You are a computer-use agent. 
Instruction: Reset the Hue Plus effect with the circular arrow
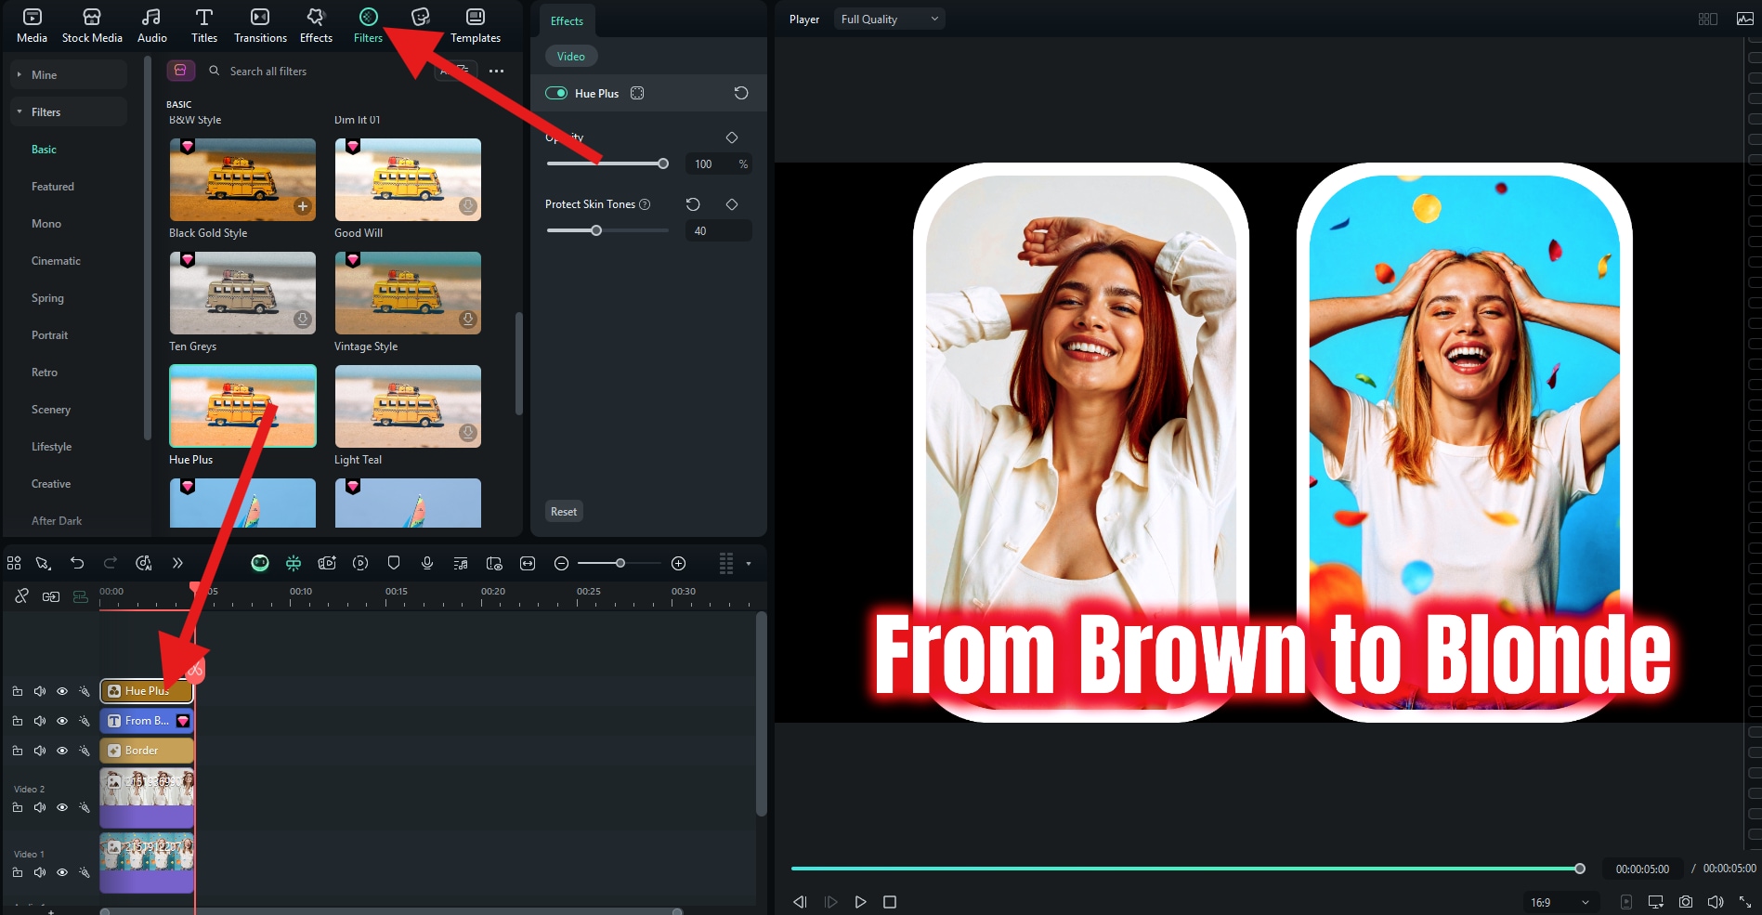coord(741,93)
